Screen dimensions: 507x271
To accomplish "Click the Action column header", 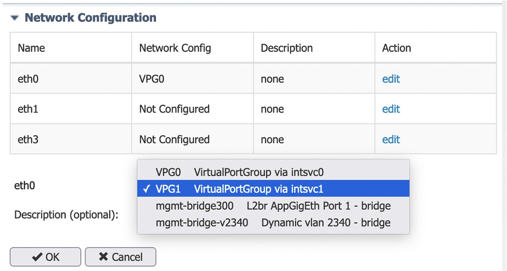I will point(396,48).
